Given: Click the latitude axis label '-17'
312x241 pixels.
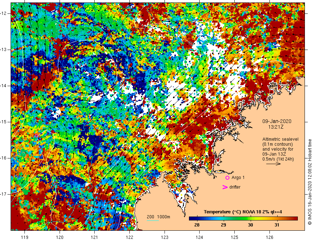Looking at the screenshot, I should pos(4,194).
